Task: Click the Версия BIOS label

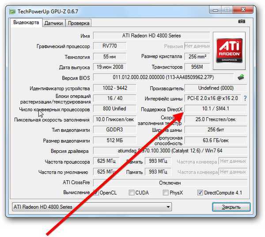Action: point(76,78)
